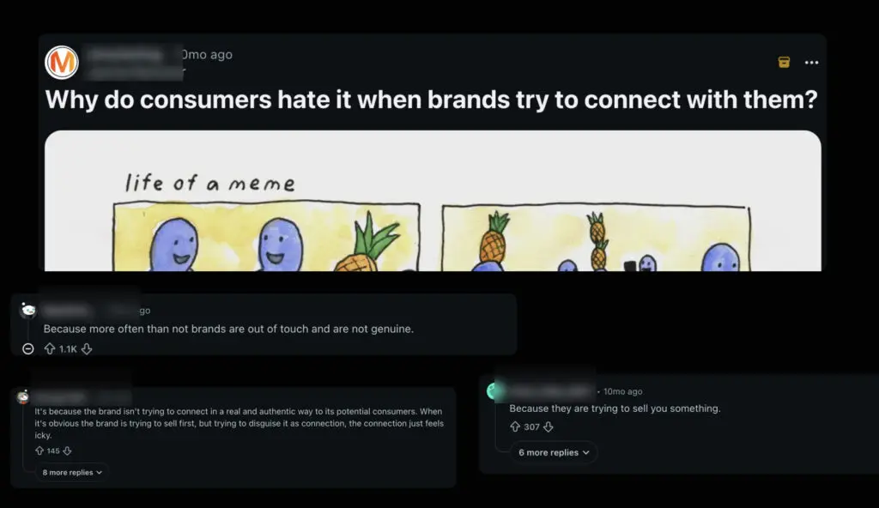
Task: Upvote the 1.1K comment about brands
Action: [50, 348]
